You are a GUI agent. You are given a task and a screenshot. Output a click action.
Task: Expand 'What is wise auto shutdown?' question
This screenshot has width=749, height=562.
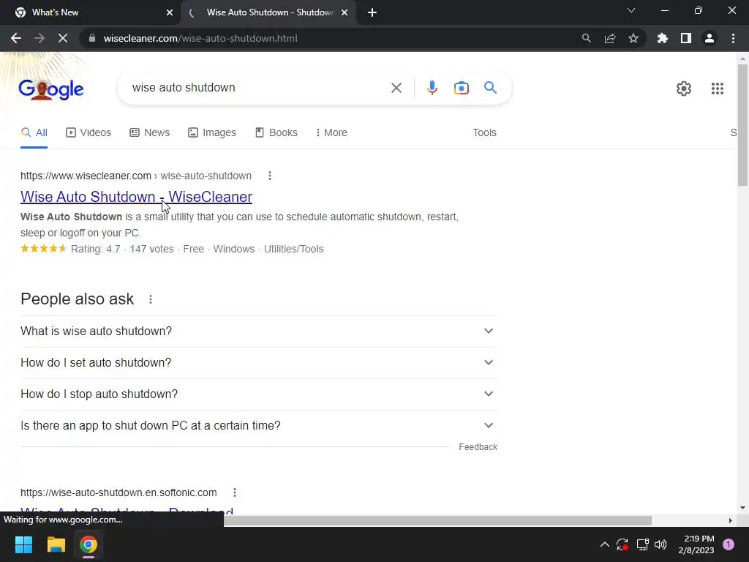(x=259, y=331)
